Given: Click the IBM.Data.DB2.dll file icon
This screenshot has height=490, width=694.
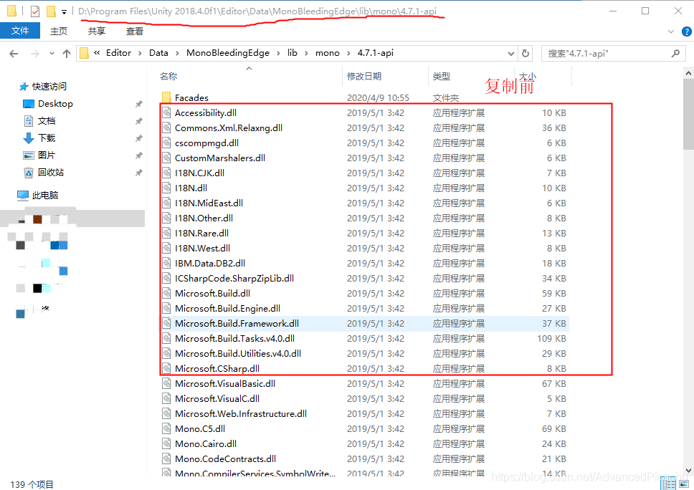Looking at the screenshot, I should (x=166, y=263).
